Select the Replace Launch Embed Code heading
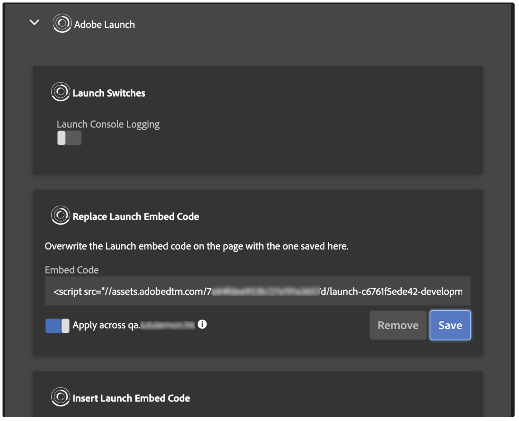The image size is (519, 421). tap(136, 217)
